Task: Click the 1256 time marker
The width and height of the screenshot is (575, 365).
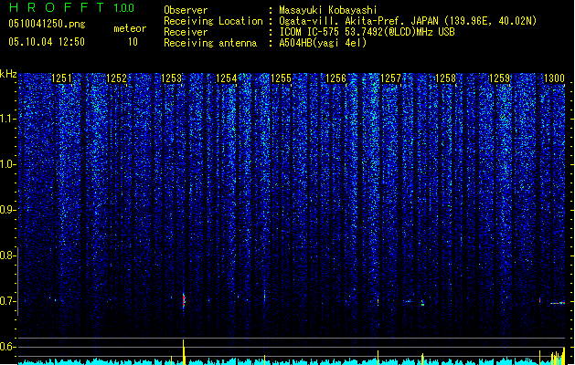Action: [335, 78]
